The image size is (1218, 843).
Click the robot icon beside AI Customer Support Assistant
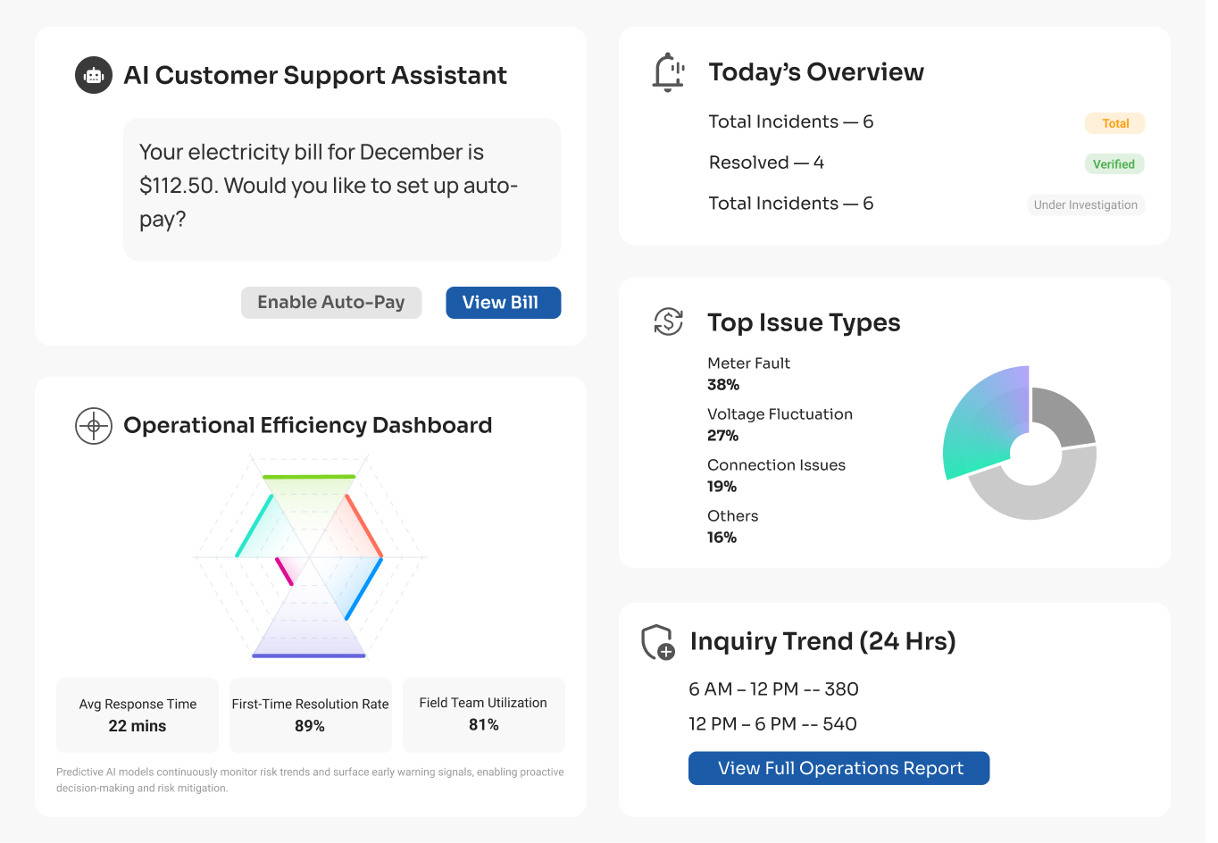(x=94, y=76)
